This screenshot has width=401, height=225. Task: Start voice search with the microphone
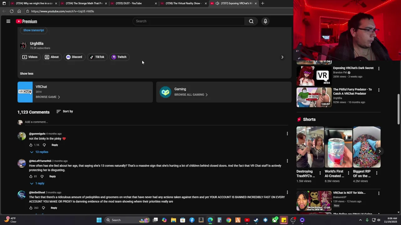click(265, 21)
